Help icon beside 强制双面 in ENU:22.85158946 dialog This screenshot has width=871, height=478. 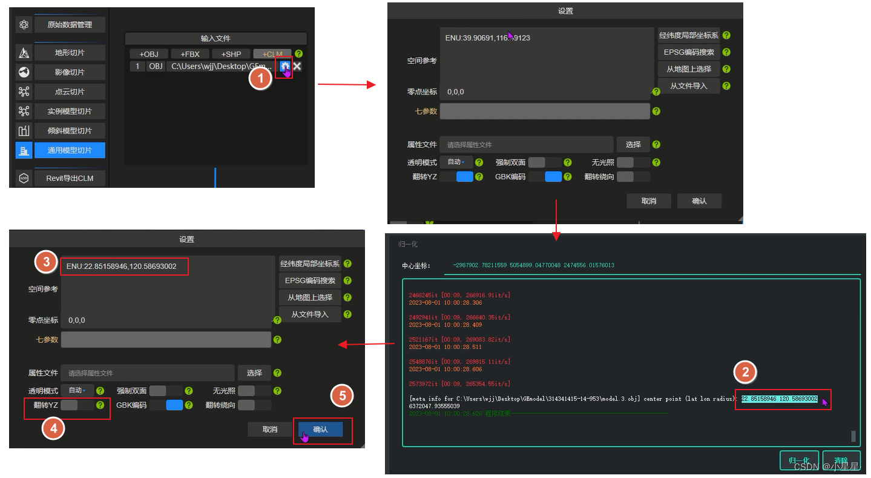coord(189,391)
